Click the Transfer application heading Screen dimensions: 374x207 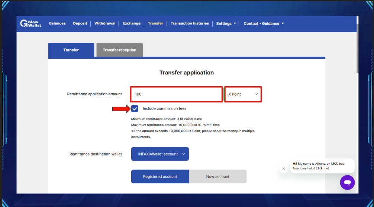click(187, 73)
